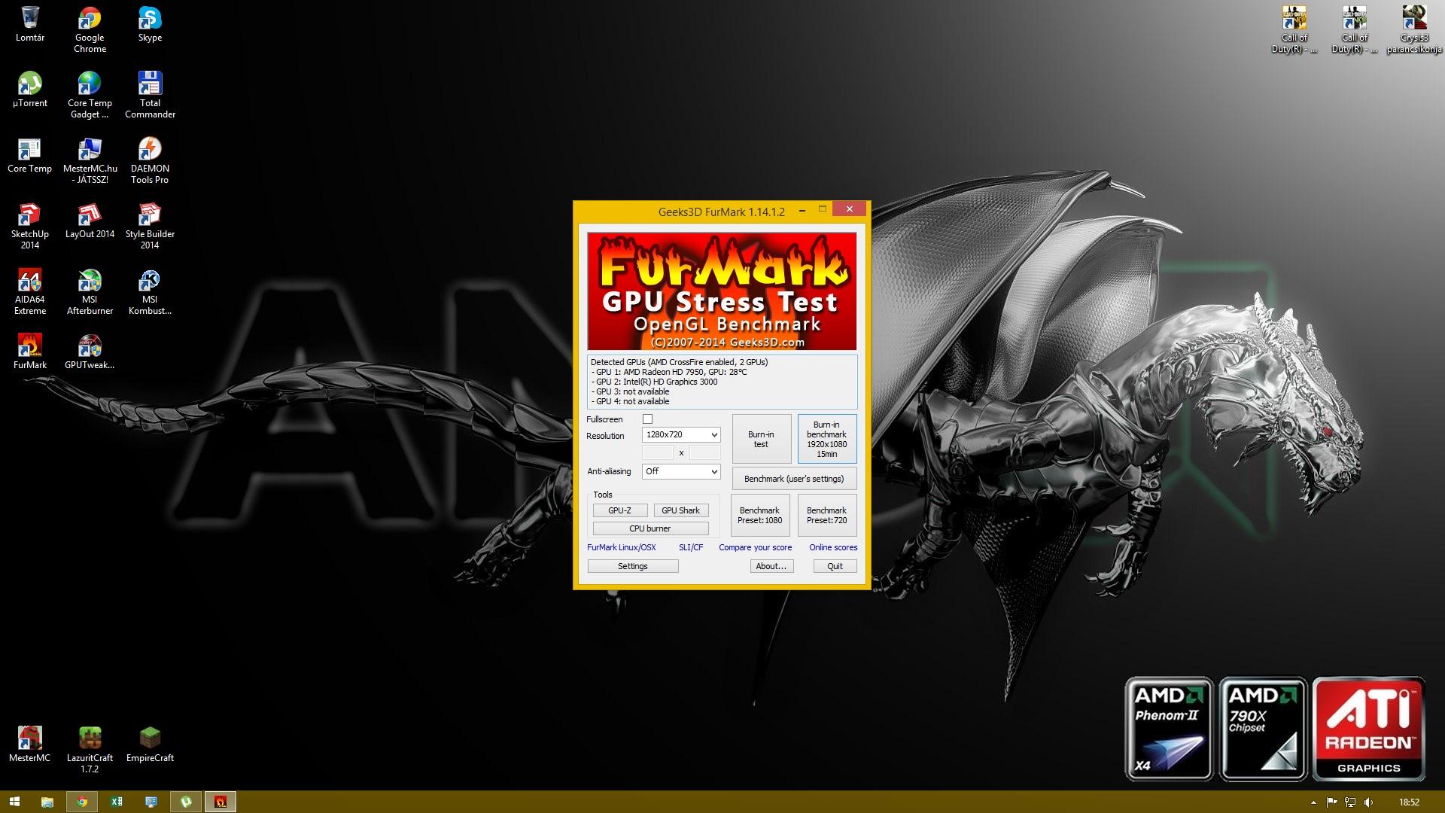Open remote desktop taskbar icon

tap(151, 802)
